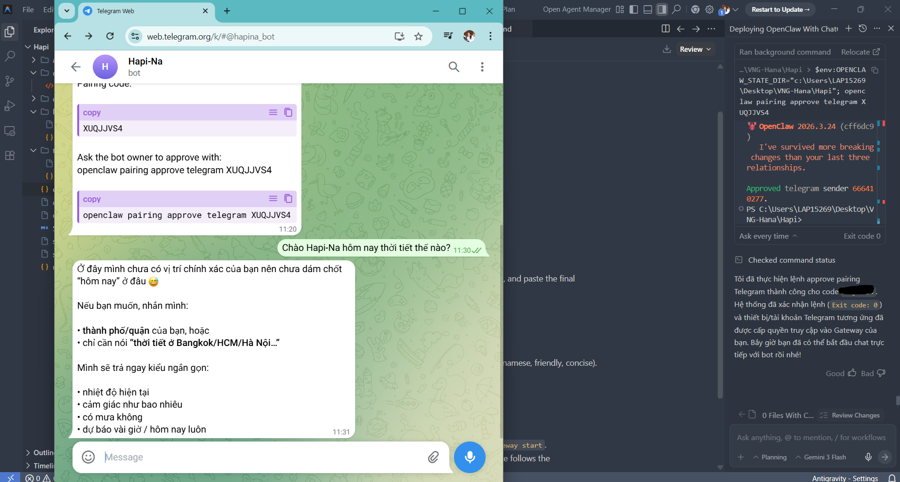Viewport: 900px width, 482px height.
Task: Open the Extensions view in the activity bar
Action: tap(9, 155)
